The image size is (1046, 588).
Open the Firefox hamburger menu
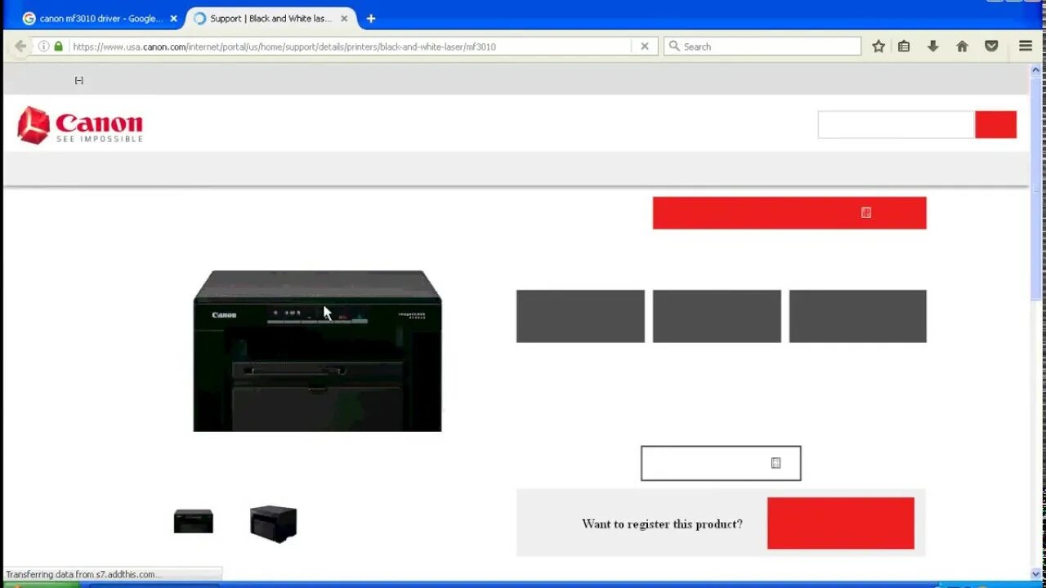(x=1026, y=47)
